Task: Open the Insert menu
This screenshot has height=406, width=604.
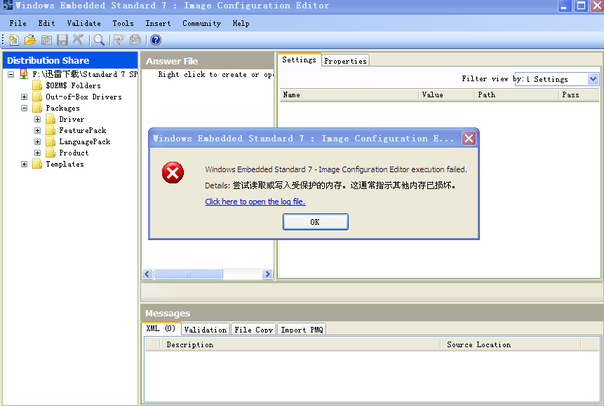Action: click(158, 24)
